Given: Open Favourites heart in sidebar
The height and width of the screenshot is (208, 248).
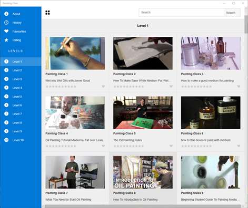Looking at the screenshot, I should (6, 31).
